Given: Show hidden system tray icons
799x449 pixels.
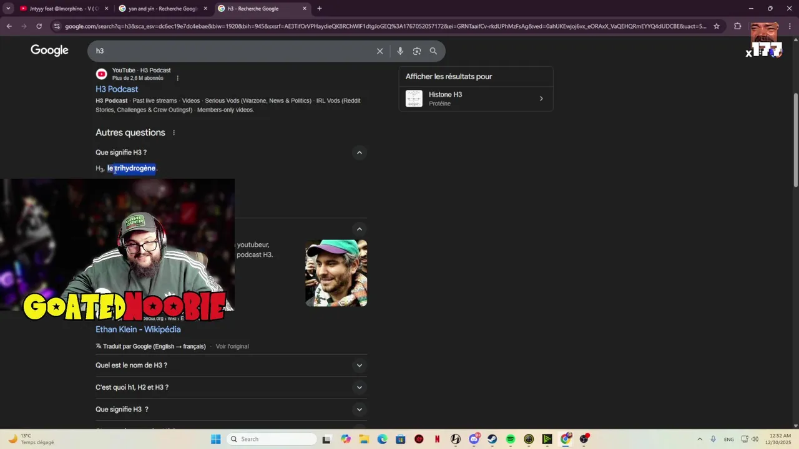Looking at the screenshot, I should pos(700,439).
